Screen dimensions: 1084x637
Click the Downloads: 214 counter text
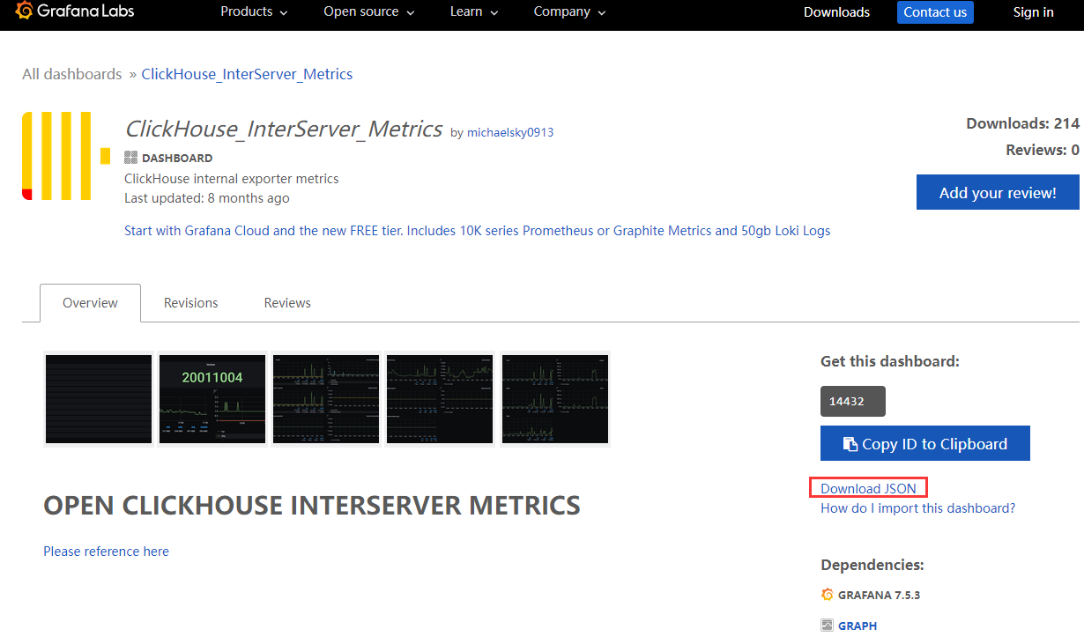[x=1022, y=123]
